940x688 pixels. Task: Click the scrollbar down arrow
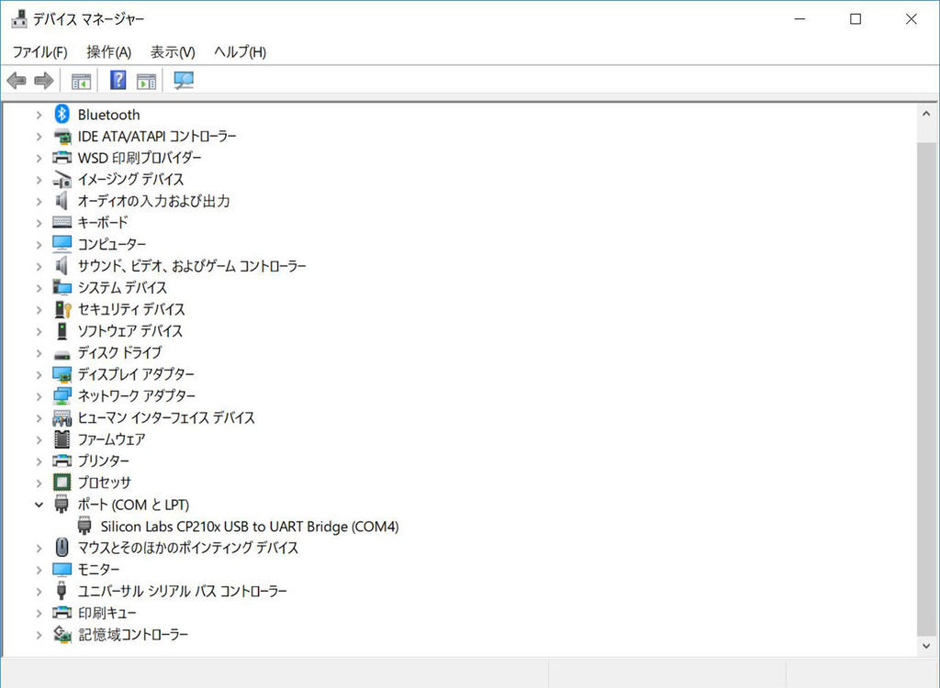926,646
